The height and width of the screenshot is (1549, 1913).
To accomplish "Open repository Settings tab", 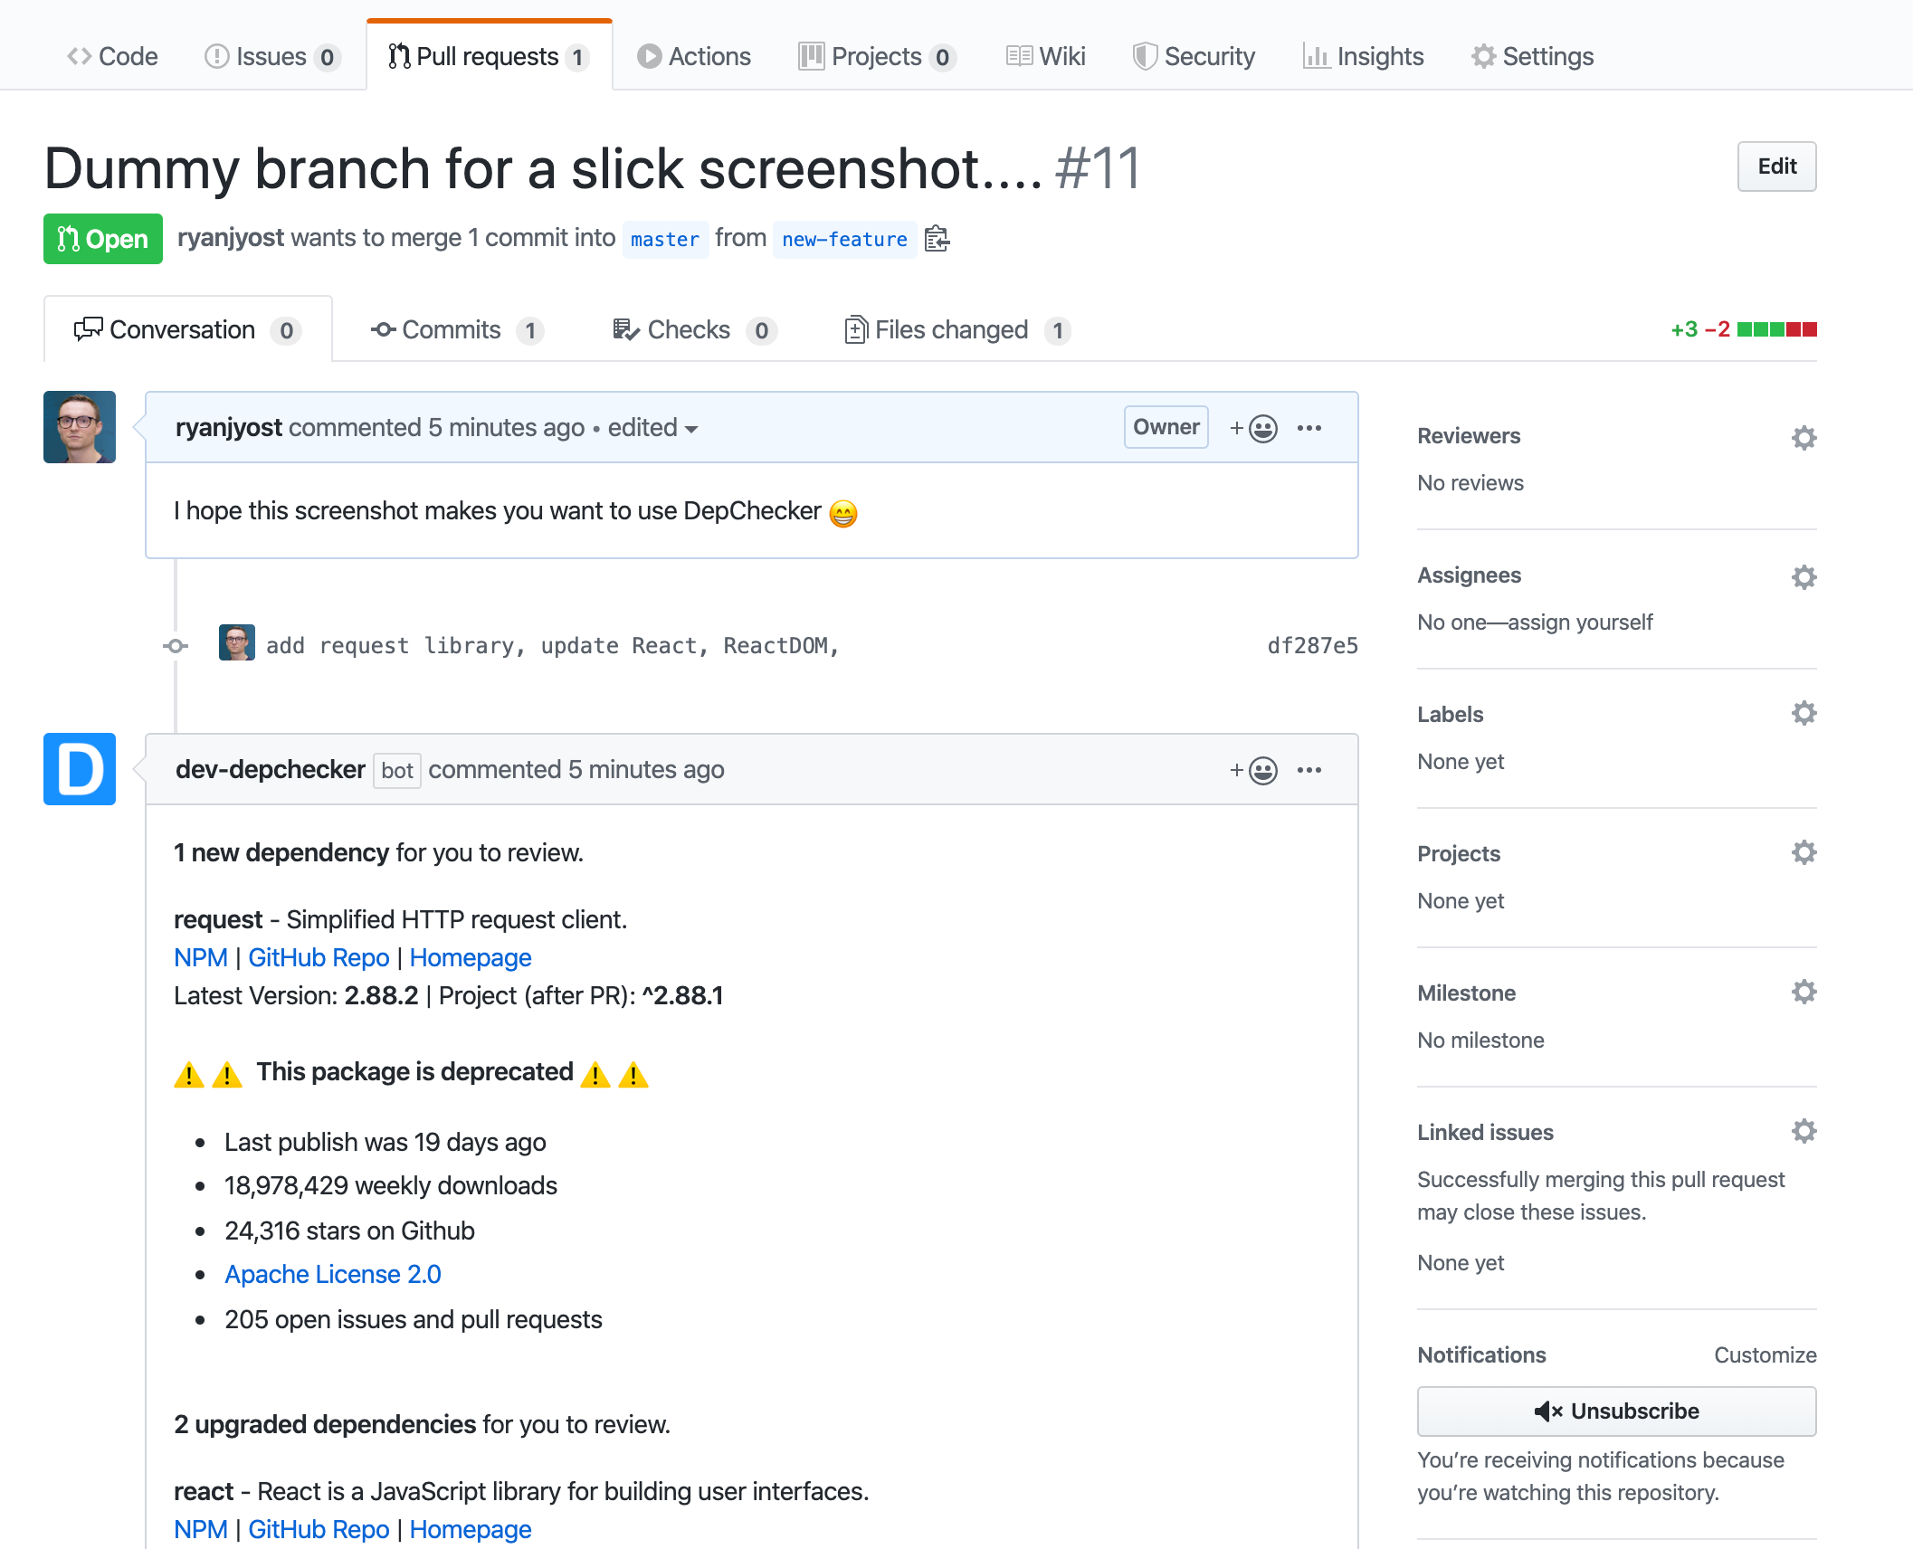I will 1532,56.
